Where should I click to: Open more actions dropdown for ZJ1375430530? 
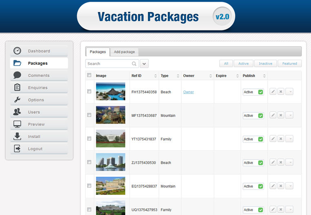tap(289, 163)
